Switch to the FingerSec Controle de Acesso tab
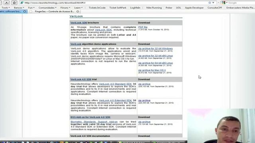Screen dimensions: 255x143 55,12
